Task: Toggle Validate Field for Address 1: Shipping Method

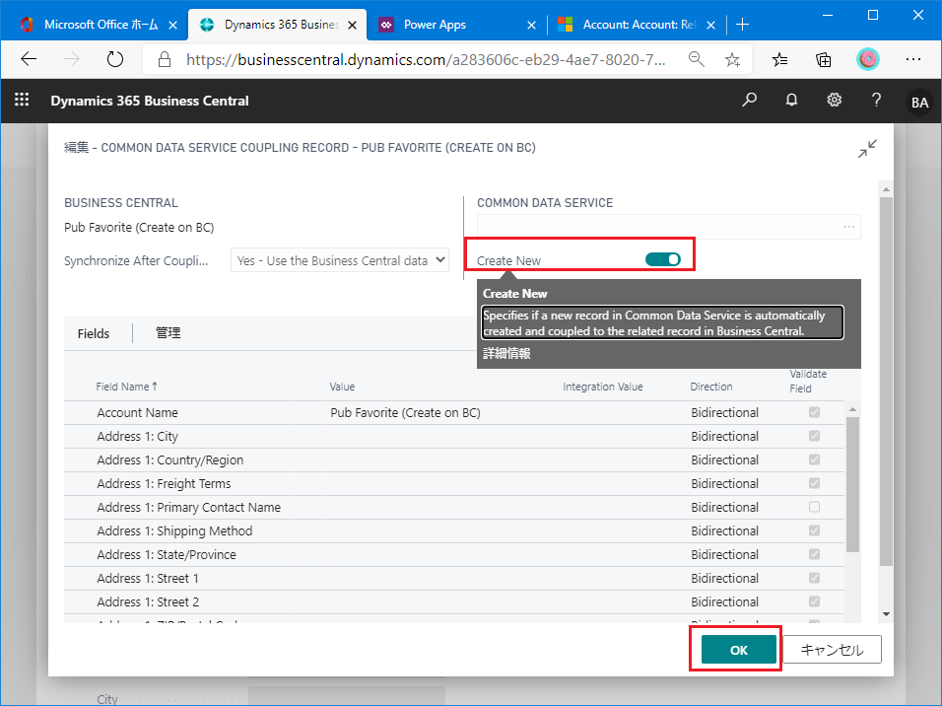Action: 814,530
